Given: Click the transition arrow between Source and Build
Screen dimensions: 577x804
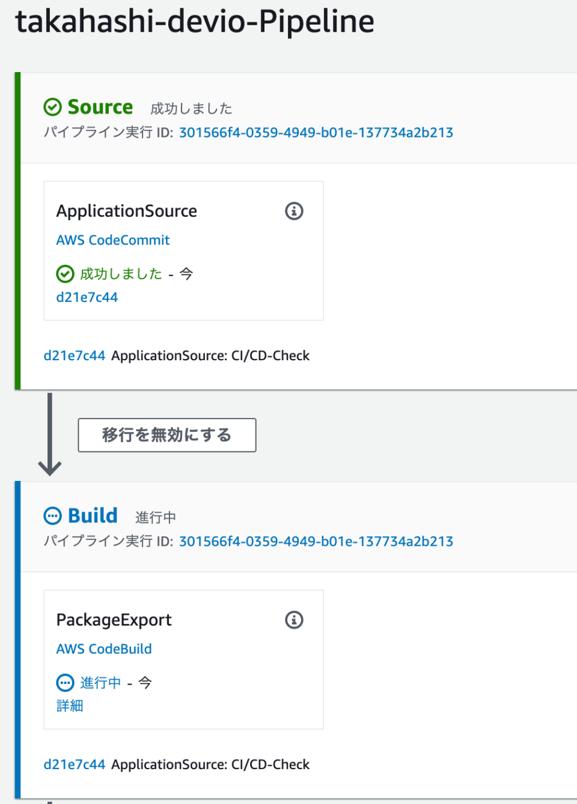Looking at the screenshot, I should pos(49,435).
